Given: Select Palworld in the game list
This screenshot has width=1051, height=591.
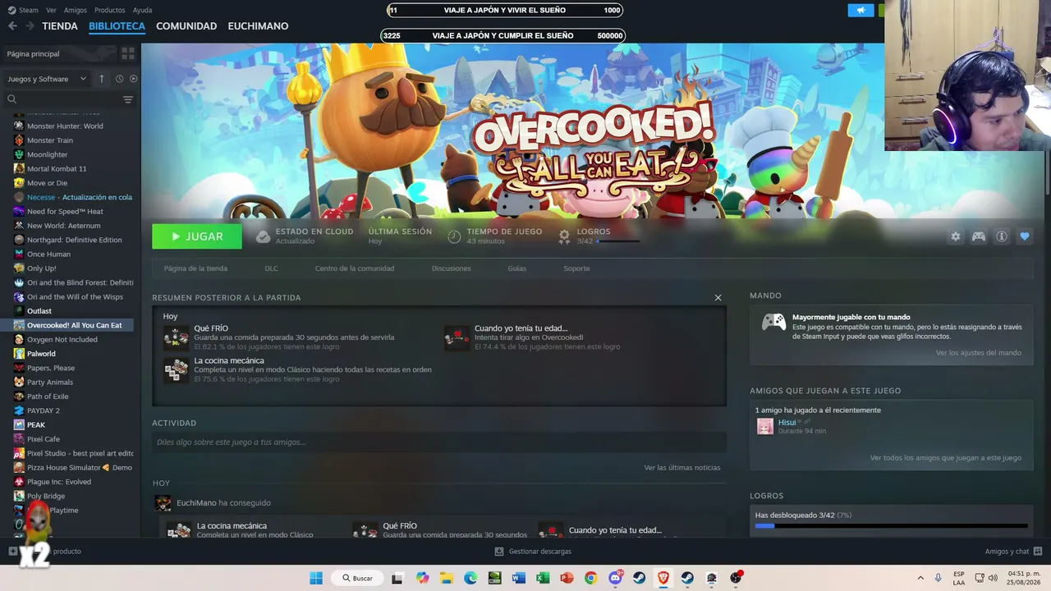Looking at the screenshot, I should (x=41, y=354).
